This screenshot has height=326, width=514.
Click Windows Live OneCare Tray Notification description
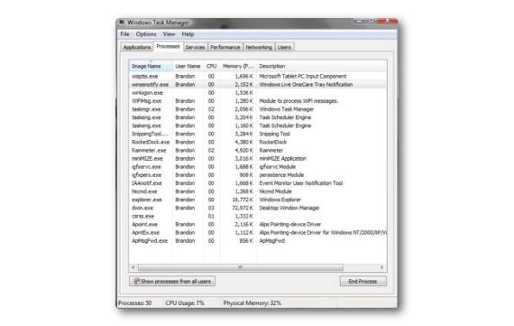coord(306,84)
